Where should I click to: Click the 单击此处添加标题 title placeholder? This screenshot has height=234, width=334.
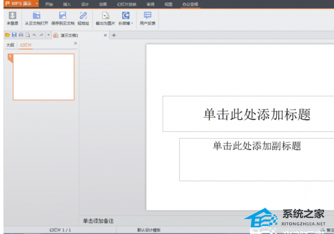click(256, 114)
